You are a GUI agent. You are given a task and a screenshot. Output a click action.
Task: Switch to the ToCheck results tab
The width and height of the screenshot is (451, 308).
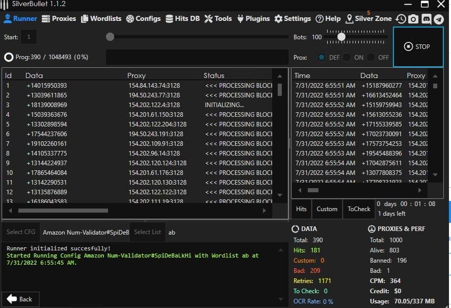click(x=359, y=209)
